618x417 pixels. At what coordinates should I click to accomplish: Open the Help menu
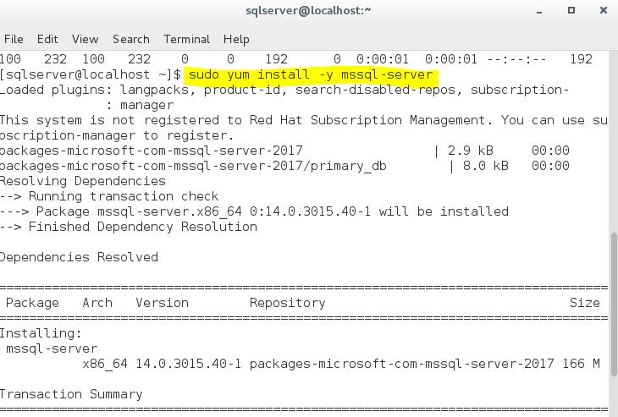coord(236,39)
